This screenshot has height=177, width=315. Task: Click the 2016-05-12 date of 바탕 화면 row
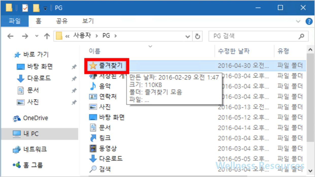[243, 117]
